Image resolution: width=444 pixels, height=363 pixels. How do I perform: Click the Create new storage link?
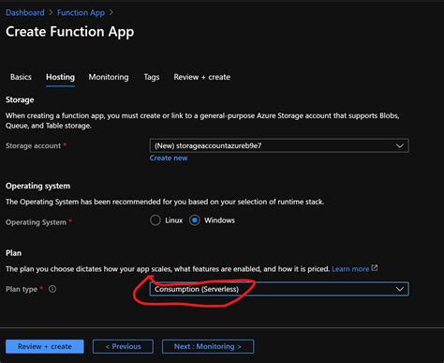[x=169, y=159]
